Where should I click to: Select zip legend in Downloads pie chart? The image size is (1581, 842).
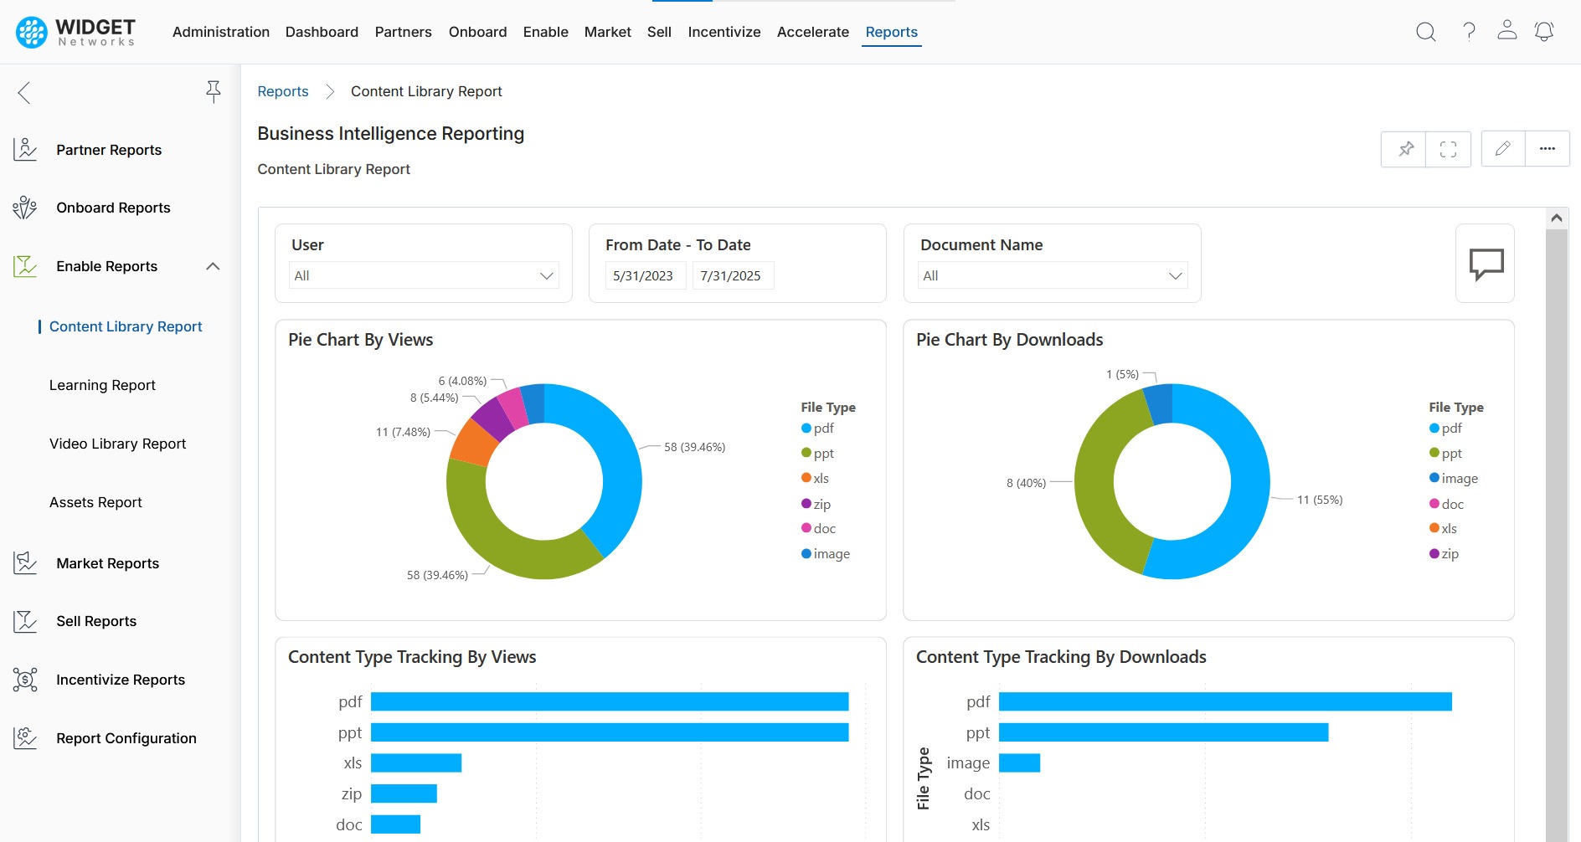click(1445, 554)
